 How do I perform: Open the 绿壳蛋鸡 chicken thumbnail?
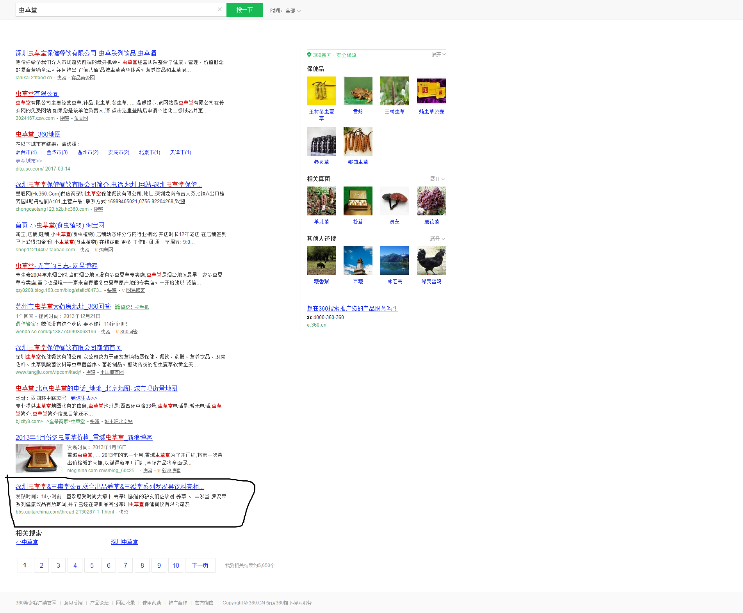(x=431, y=261)
